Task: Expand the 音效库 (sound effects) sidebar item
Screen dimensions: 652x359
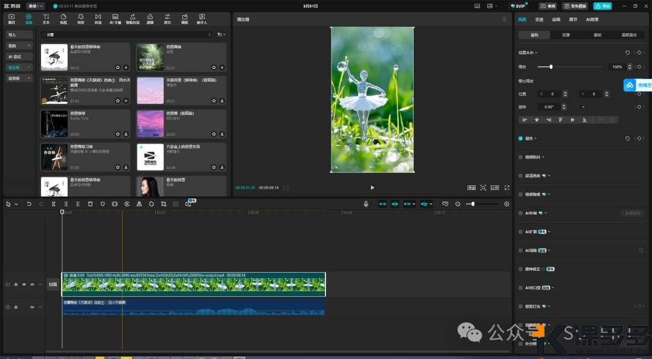Action: (x=19, y=78)
